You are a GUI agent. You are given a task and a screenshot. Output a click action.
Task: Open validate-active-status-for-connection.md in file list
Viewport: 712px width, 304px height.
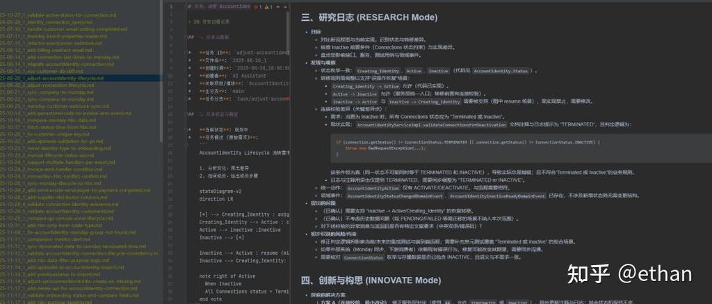point(58,15)
